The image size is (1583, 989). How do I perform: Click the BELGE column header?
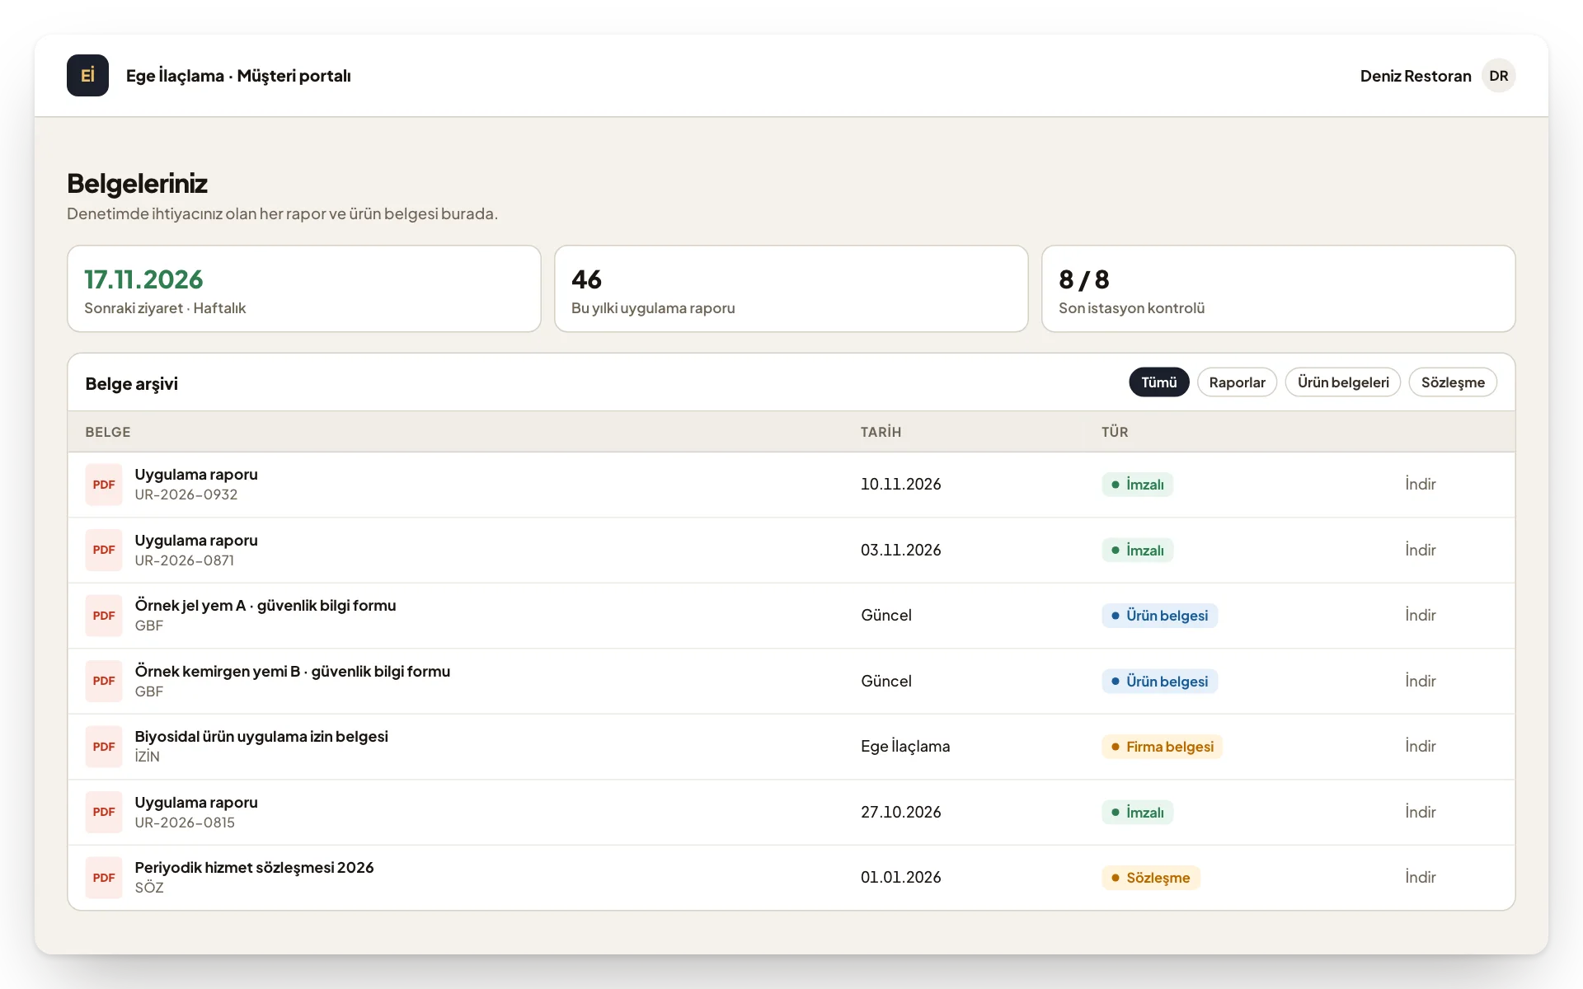pyautogui.click(x=108, y=432)
